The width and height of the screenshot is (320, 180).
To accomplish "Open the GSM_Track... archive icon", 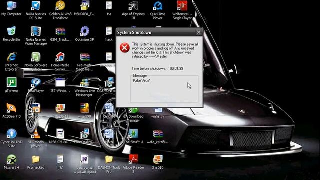I will [x=60, y=31].
